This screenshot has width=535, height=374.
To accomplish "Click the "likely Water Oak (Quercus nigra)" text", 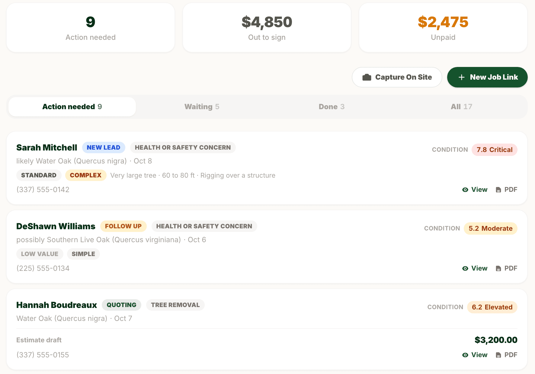I will (72, 161).
